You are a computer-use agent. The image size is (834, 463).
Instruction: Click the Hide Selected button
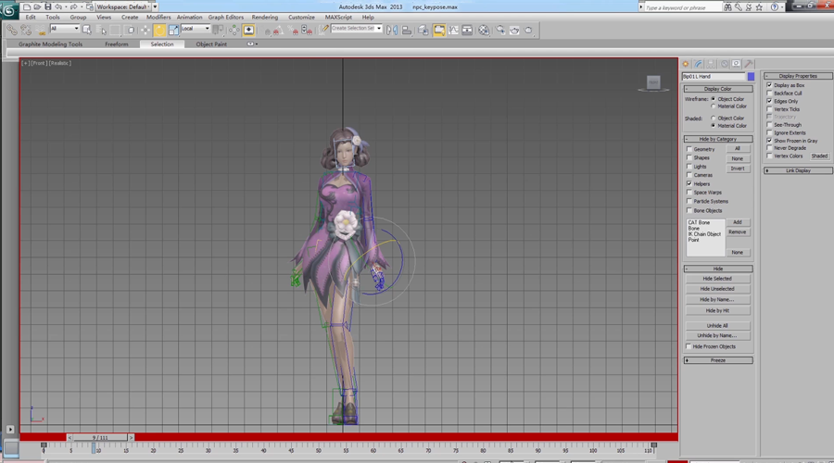pos(716,279)
